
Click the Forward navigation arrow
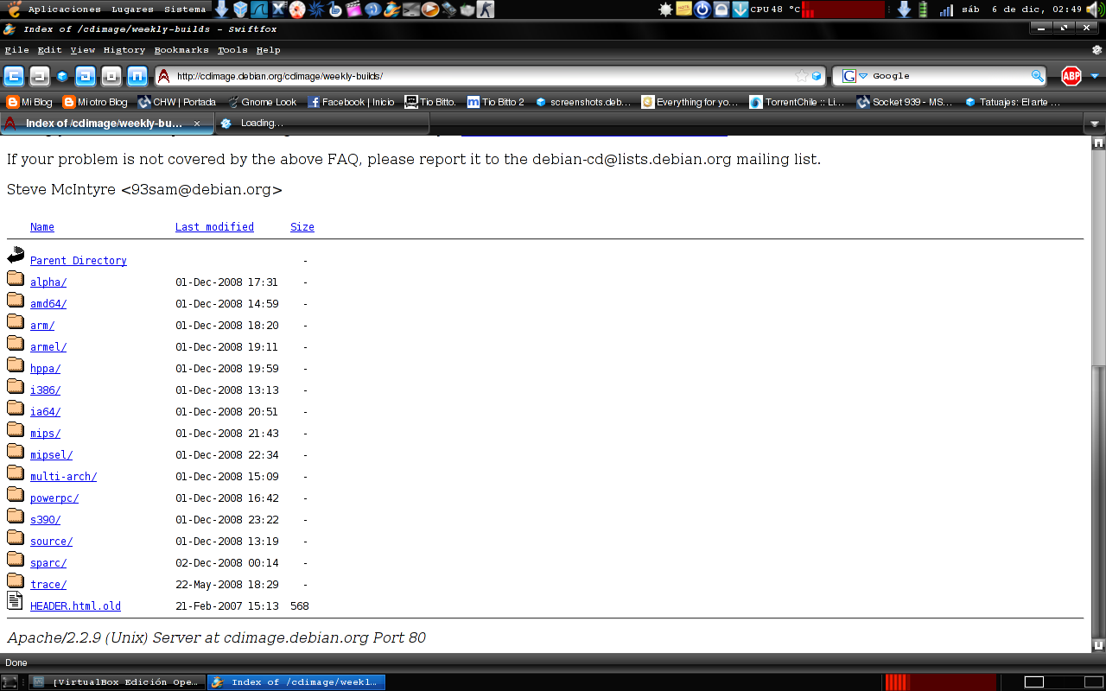(39, 76)
